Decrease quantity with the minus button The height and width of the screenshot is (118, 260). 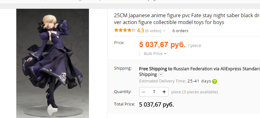pos(143,92)
